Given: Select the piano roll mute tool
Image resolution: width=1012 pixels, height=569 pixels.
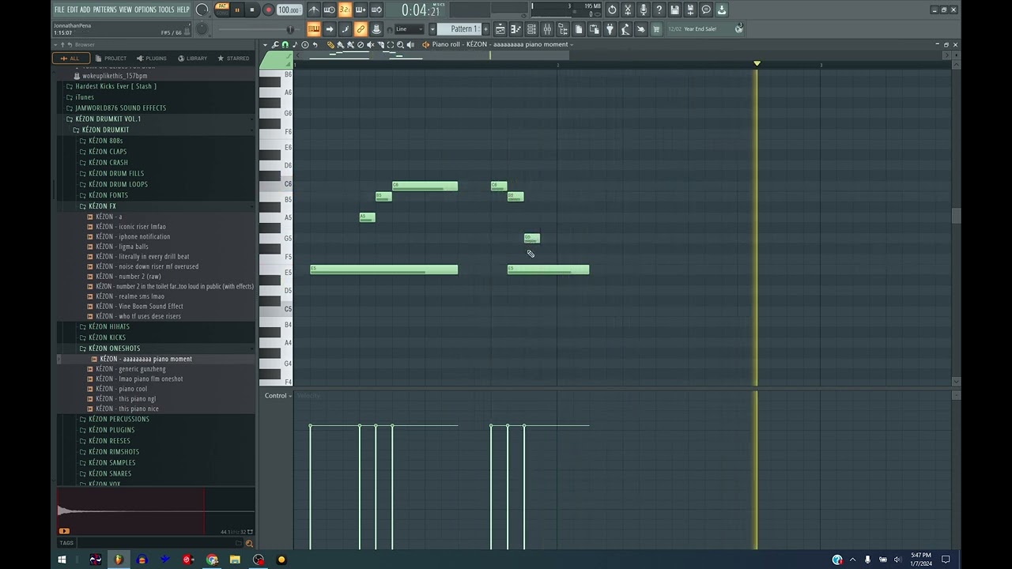Looking at the screenshot, I should (370, 44).
